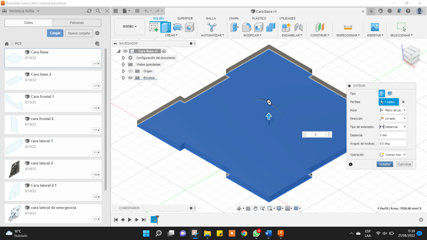Switch to the PLÁSTICO tab
The image size is (427, 240).
coord(259,18)
